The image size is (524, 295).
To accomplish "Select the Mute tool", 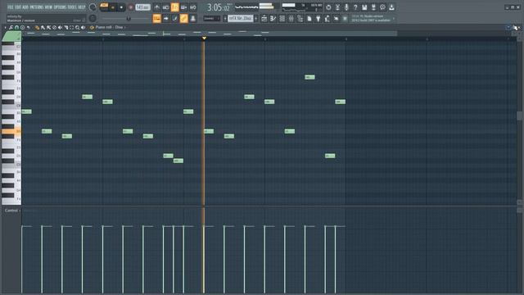I will (x=60, y=27).
